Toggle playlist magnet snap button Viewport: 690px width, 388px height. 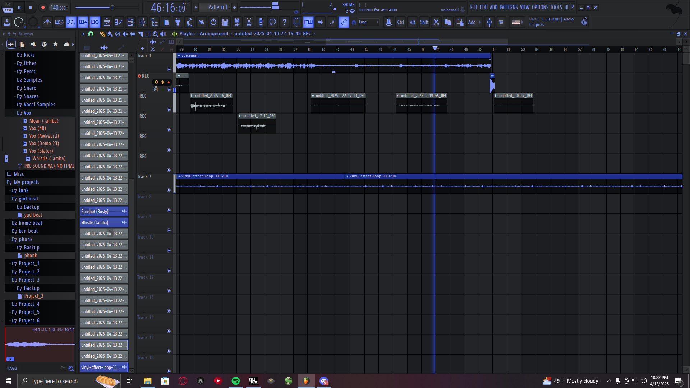pyautogui.click(x=91, y=34)
